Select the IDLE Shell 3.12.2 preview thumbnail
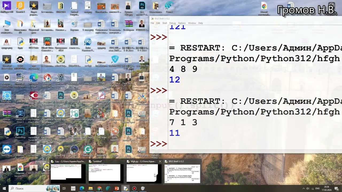This screenshot has height=192, width=342. click(x=182, y=171)
